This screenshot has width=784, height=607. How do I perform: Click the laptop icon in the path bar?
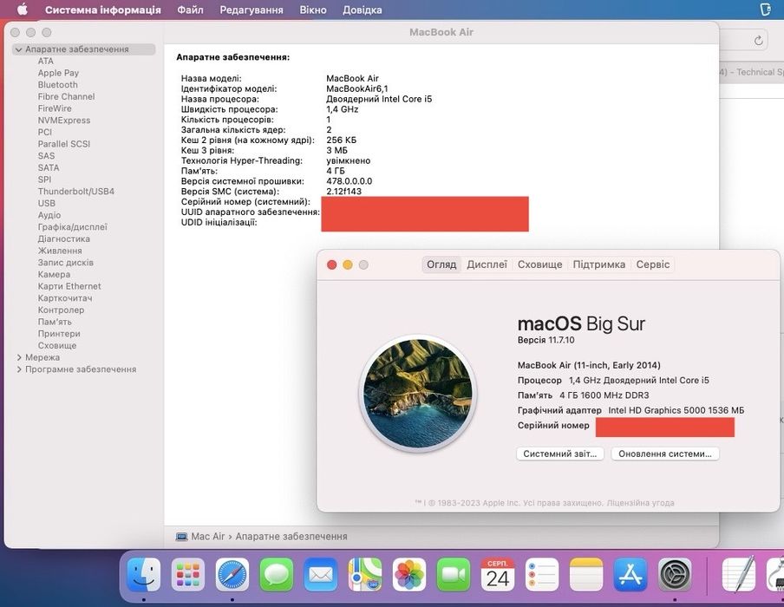point(181,537)
